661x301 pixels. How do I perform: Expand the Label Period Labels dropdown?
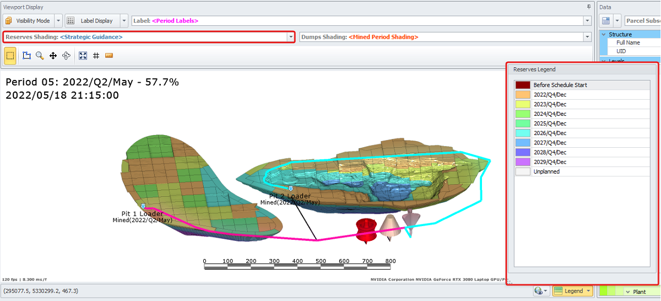pos(587,21)
